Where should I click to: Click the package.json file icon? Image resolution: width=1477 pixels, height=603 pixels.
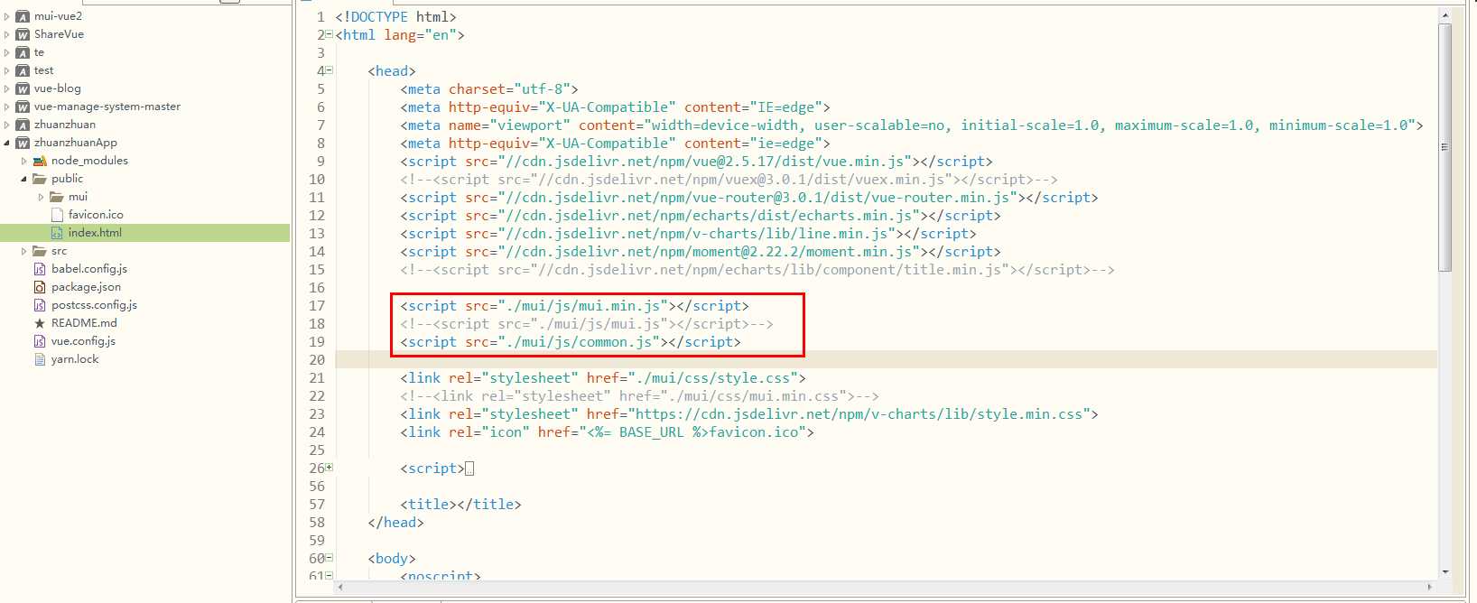pyautogui.click(x=40, y=287)
